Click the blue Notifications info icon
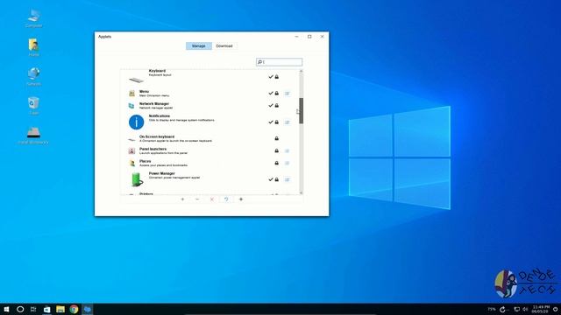The image size is (561, 315). 137,122
